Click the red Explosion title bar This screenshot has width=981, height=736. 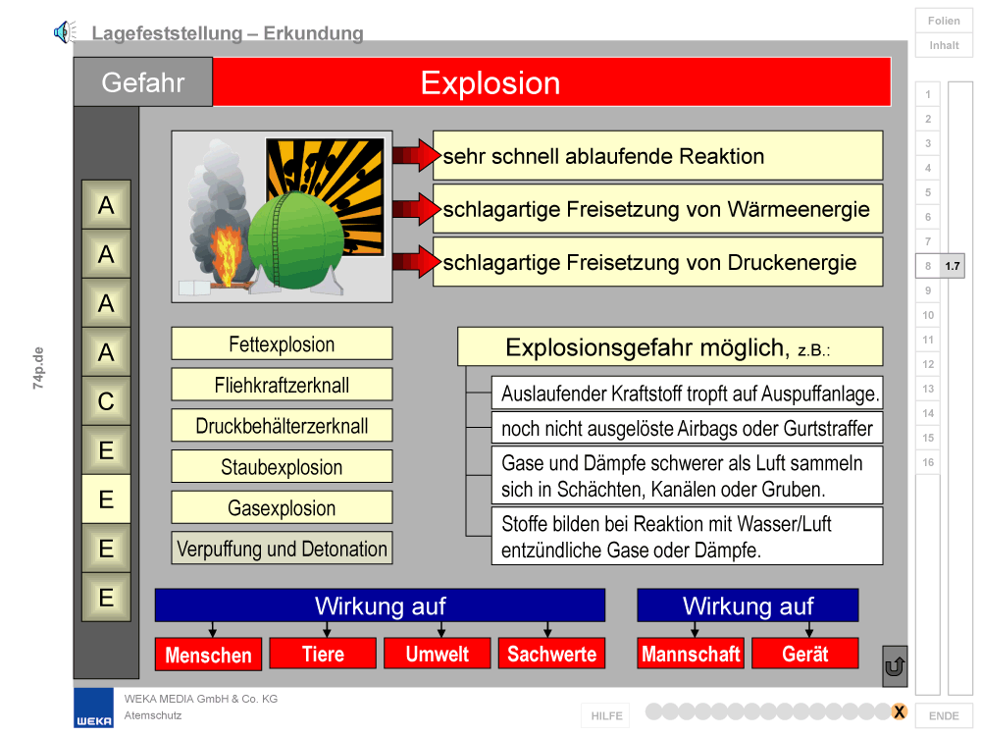pyautogui.click(x=551, y=82)
